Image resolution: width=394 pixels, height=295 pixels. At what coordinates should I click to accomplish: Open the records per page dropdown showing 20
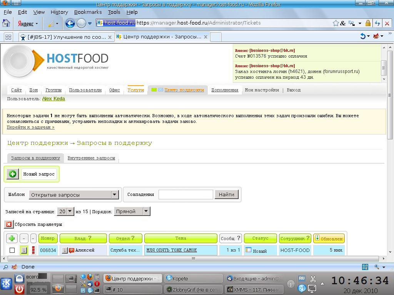click(65, 212)
